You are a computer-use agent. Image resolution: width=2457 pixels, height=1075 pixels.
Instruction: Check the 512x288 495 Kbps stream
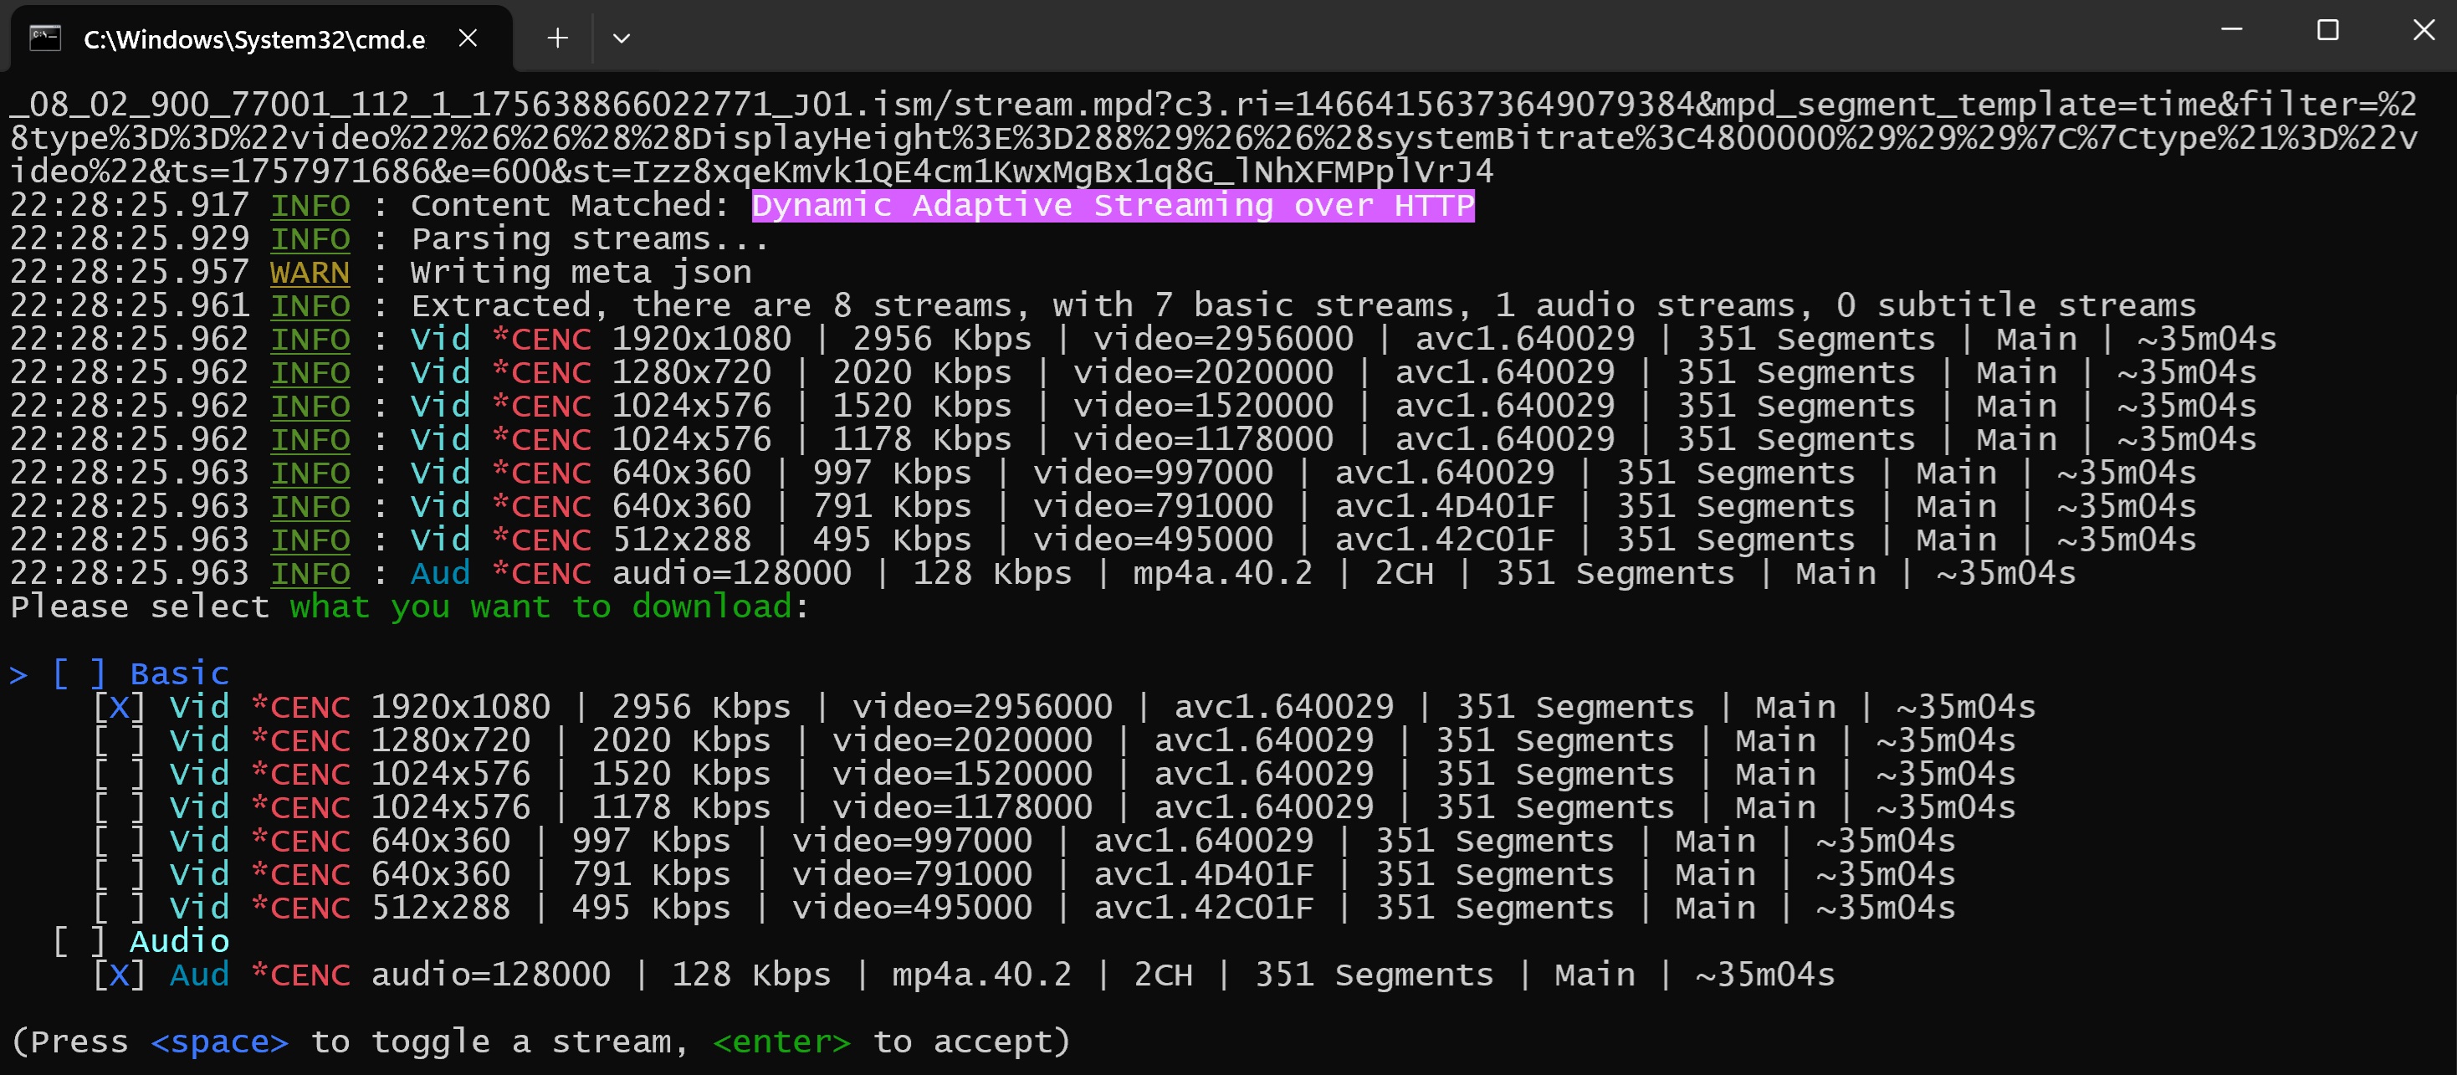[120, 908]
